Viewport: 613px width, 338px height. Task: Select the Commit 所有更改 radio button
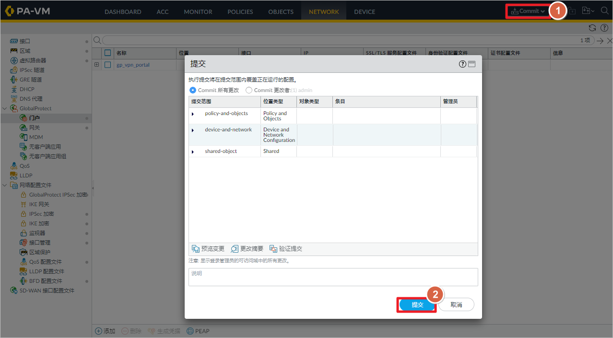[193, 90]
